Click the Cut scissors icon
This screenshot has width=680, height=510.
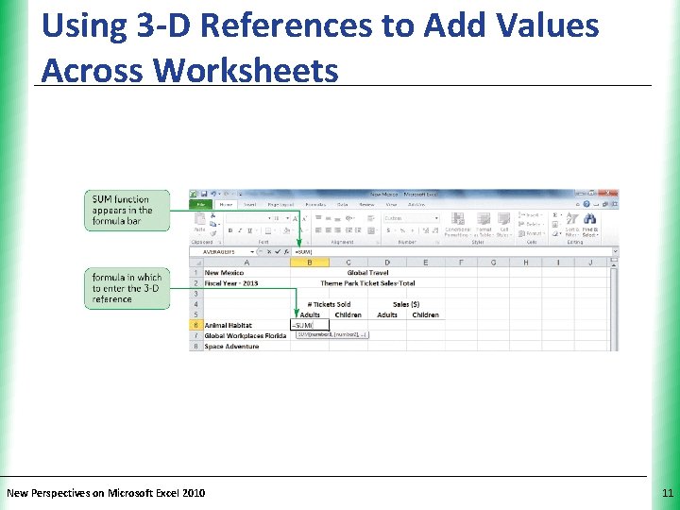212,215
